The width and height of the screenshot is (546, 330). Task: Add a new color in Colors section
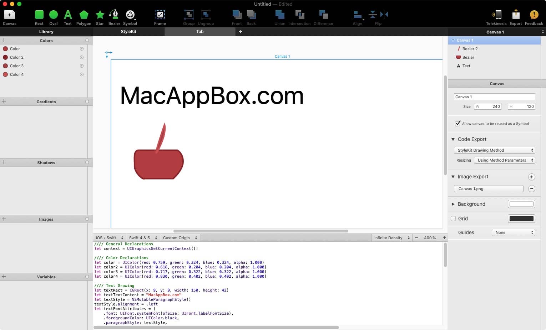pos(4,40)
